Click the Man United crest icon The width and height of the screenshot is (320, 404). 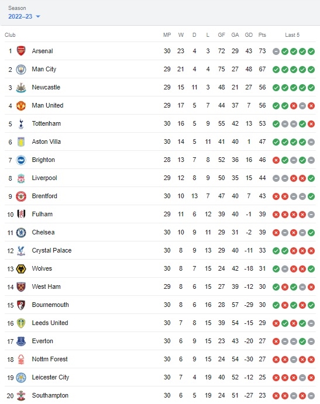(x=21, y=106)
